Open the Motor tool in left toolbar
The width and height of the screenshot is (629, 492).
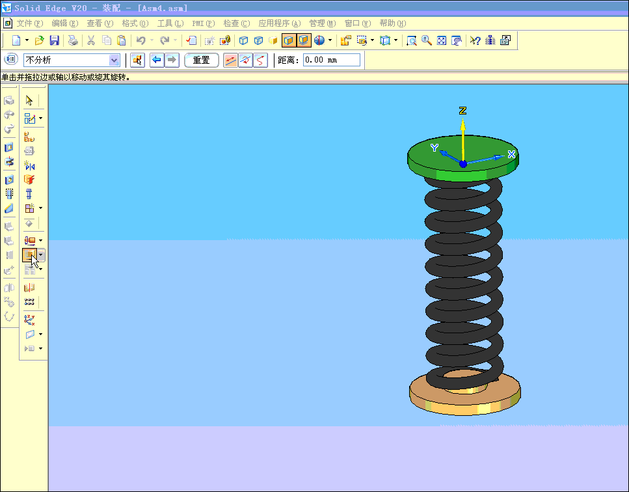click(30, 240)
